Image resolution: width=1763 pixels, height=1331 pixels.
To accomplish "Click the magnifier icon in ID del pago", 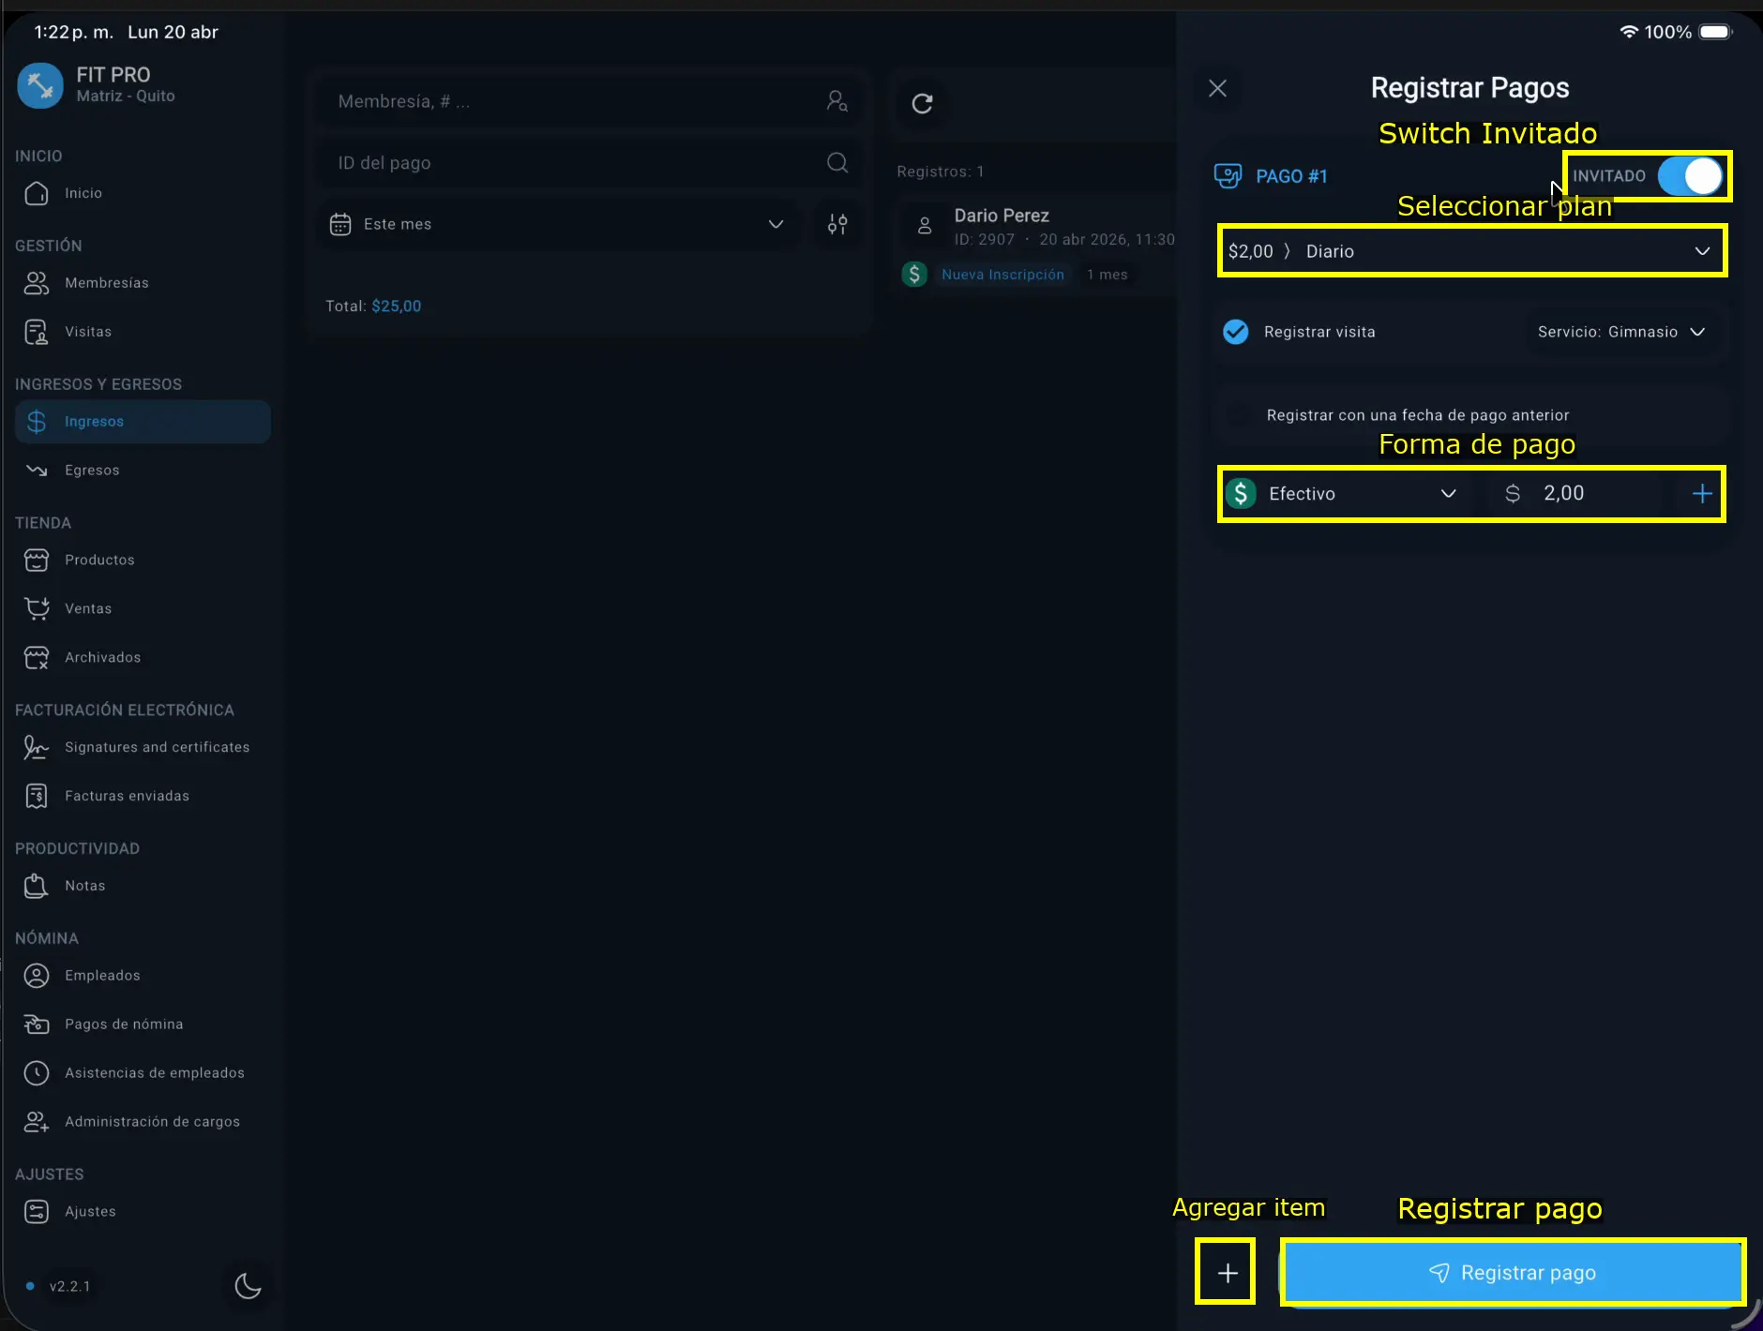I will click(837, 163).
